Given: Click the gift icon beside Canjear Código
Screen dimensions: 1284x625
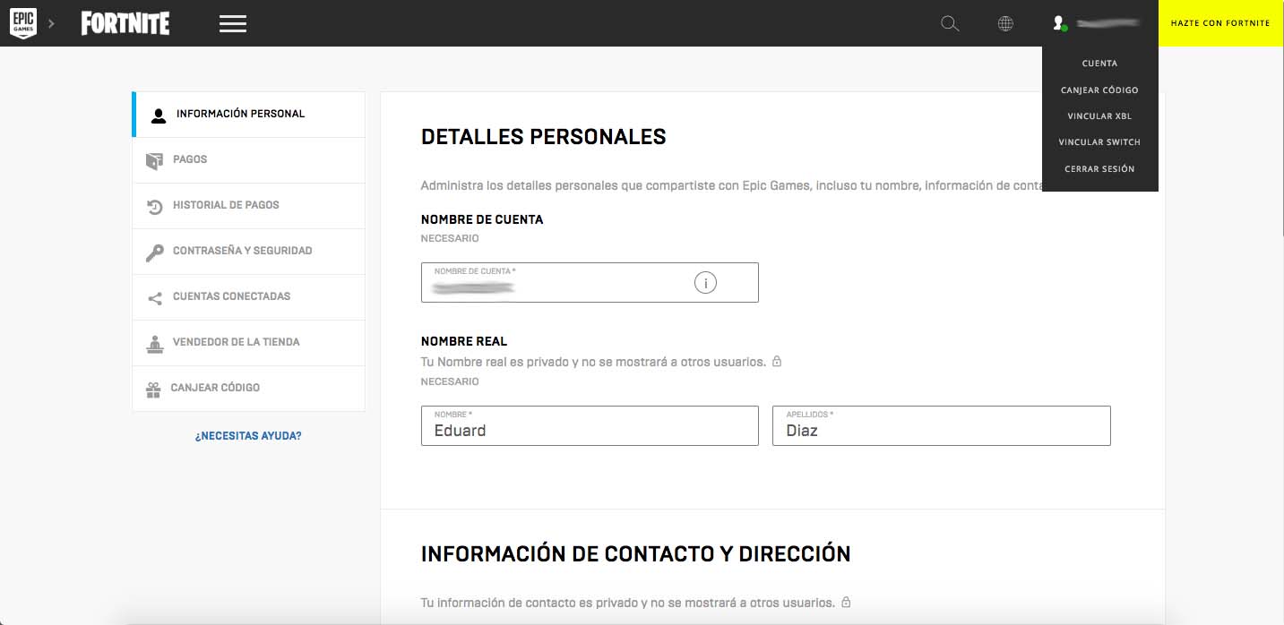Looking at the screenshot, I should click(153, 390).
